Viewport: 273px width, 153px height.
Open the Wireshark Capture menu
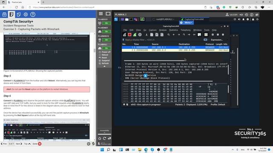coord(153,30)
